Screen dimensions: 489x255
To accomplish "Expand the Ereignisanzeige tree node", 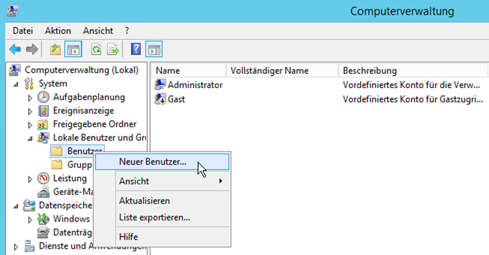I will click(x=30, y=111).
